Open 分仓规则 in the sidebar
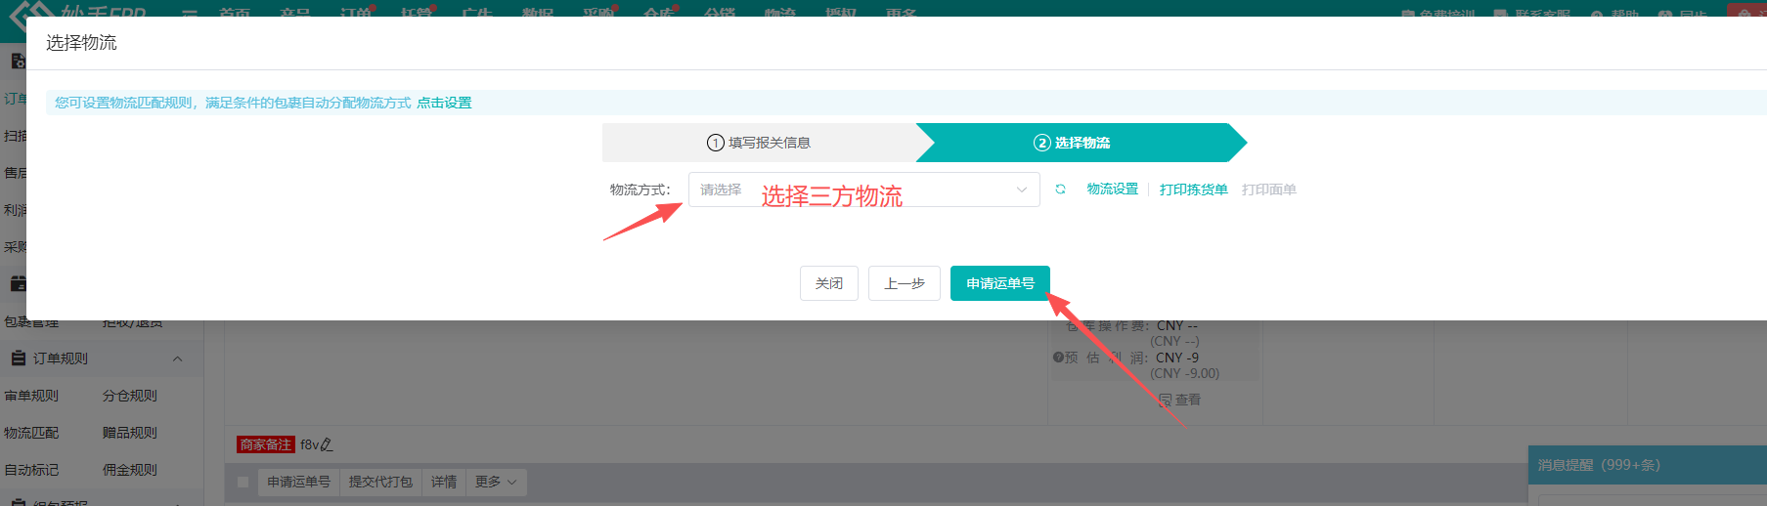 (130, 396)
